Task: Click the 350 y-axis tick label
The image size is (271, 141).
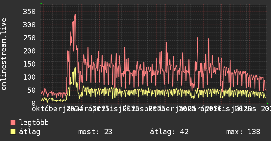Action: tap(29, 12)
